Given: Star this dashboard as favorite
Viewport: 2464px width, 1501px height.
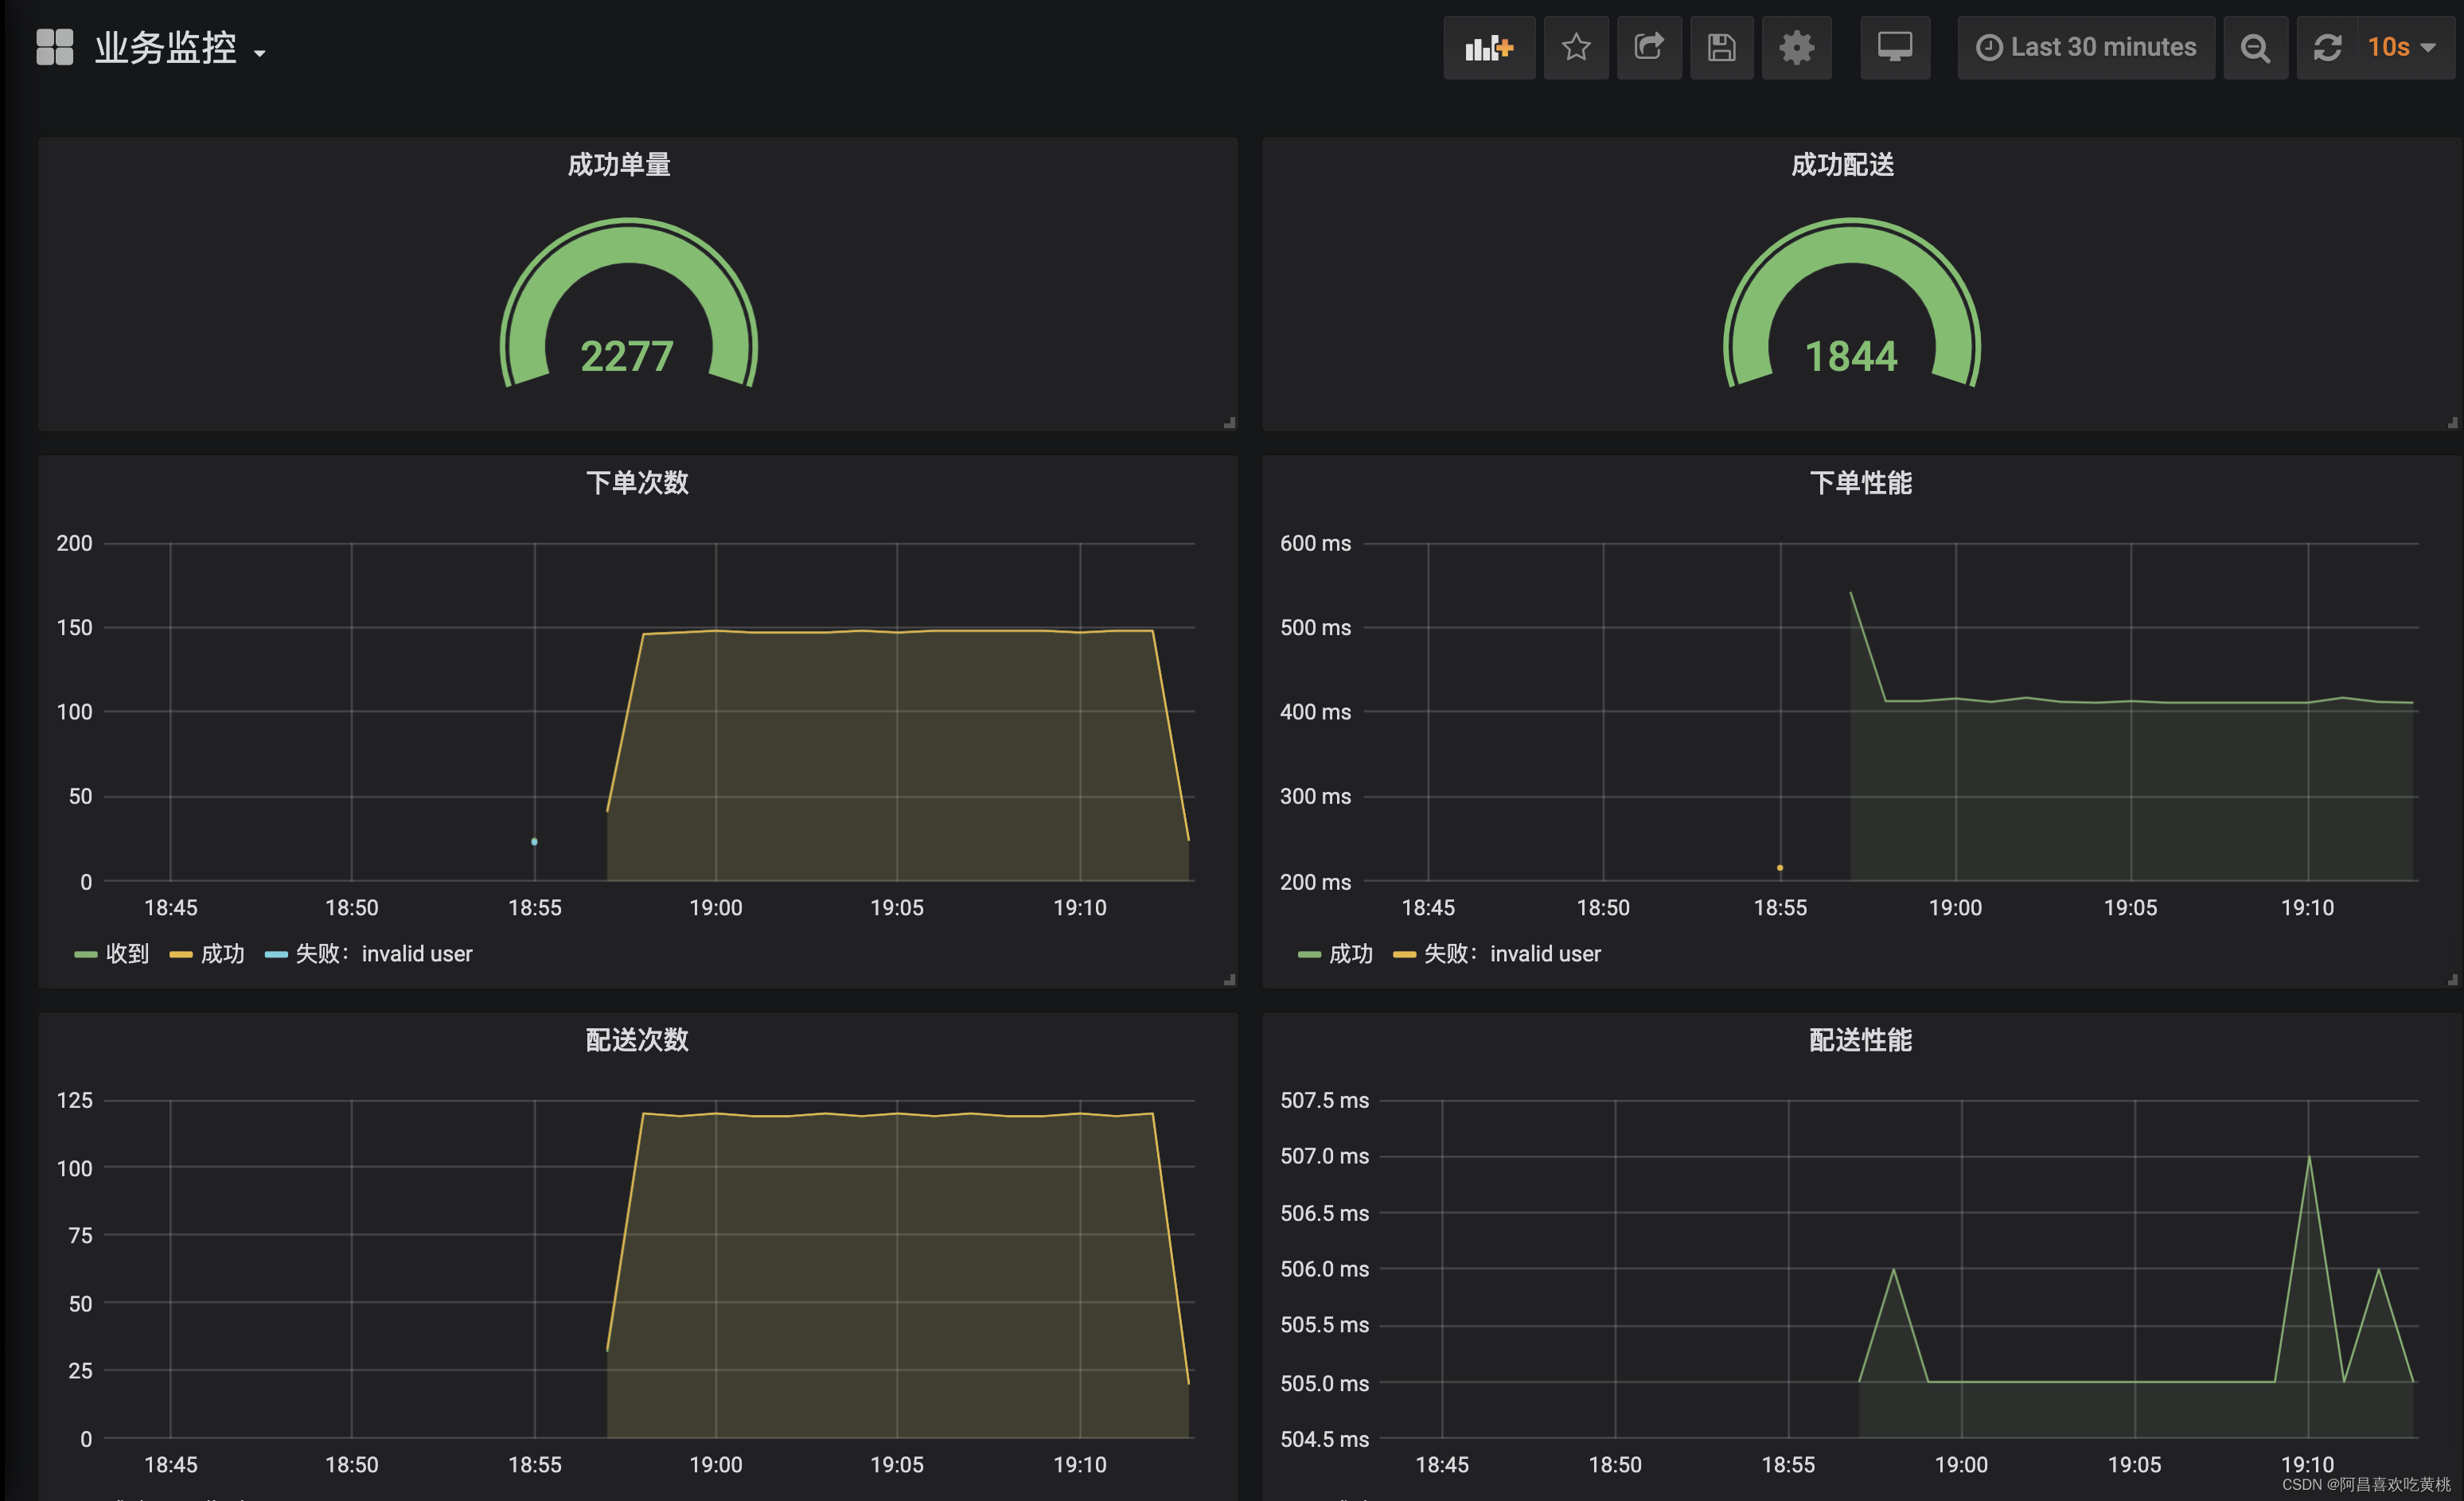Looking at the screenshot, I should tap(1576, 47).
